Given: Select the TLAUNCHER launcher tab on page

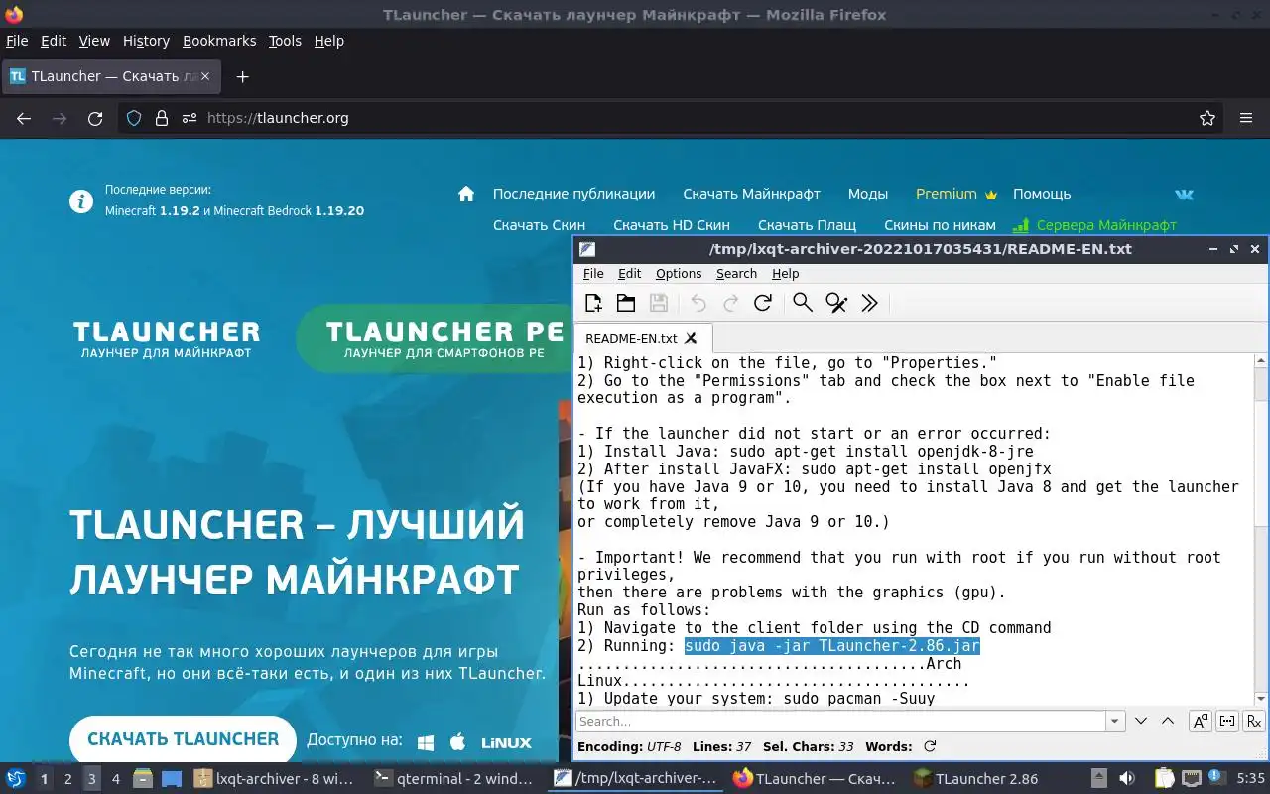Looking at the screenshot, I should (167, 338).
